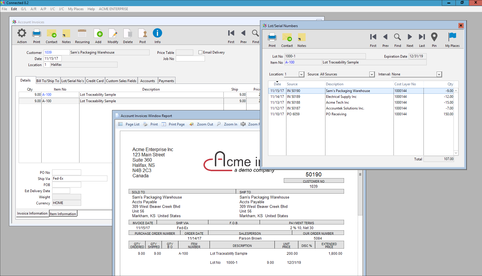Viewport: 482px width, 276px height.
Task: Click the PO No input field
Action: click(x=67, y=173)
